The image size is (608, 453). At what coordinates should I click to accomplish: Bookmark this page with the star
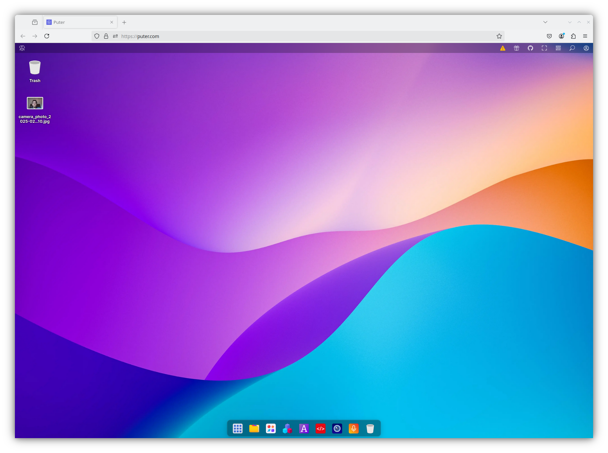[499, 36]
